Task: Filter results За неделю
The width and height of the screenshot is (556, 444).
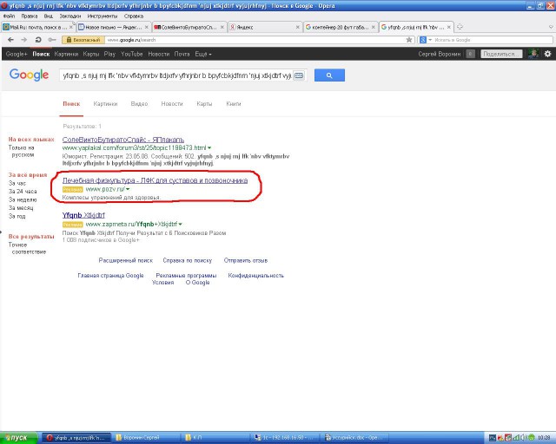Action: 23,199
